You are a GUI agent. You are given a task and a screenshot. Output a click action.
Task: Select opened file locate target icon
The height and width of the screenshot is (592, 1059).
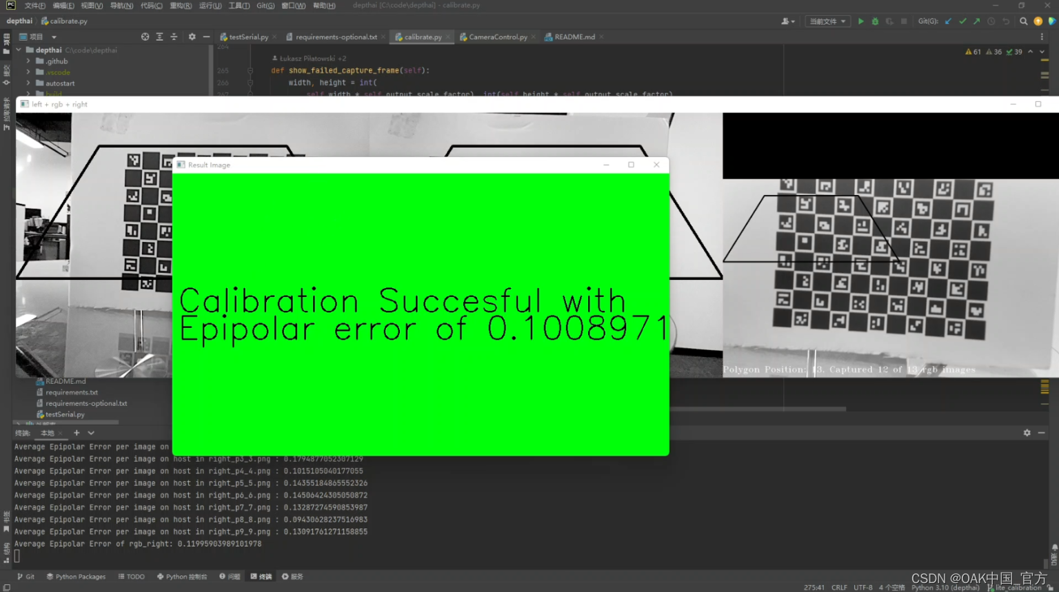coord(145,37)
